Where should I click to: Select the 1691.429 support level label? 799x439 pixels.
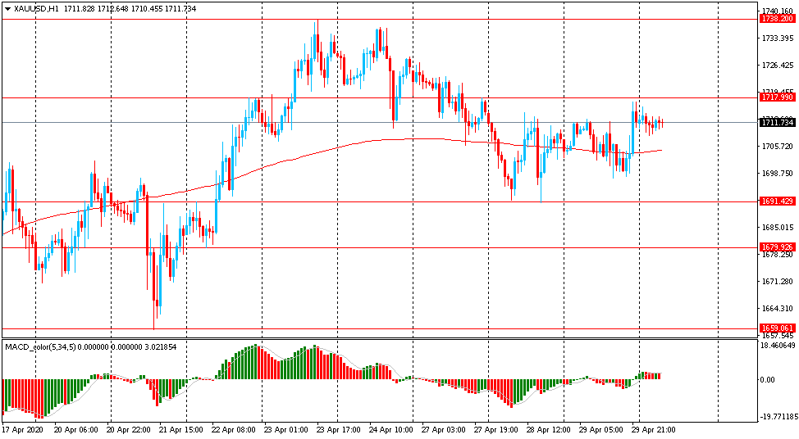click(777, 201)
